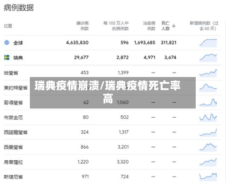Image resolution: width=226 pixels, height=186 pixels.
Task: Click 烏普薩拉 confirmed cases 1,220
Action: click(83, 162)
